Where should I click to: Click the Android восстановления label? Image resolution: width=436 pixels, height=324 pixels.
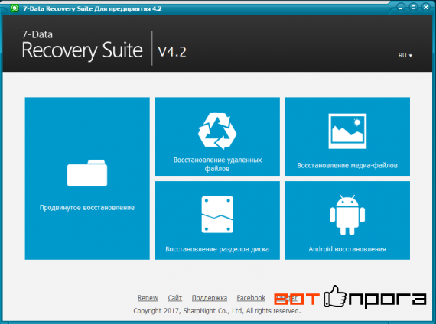(x=347, y=249)
